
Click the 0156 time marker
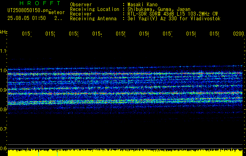(144, 34)
